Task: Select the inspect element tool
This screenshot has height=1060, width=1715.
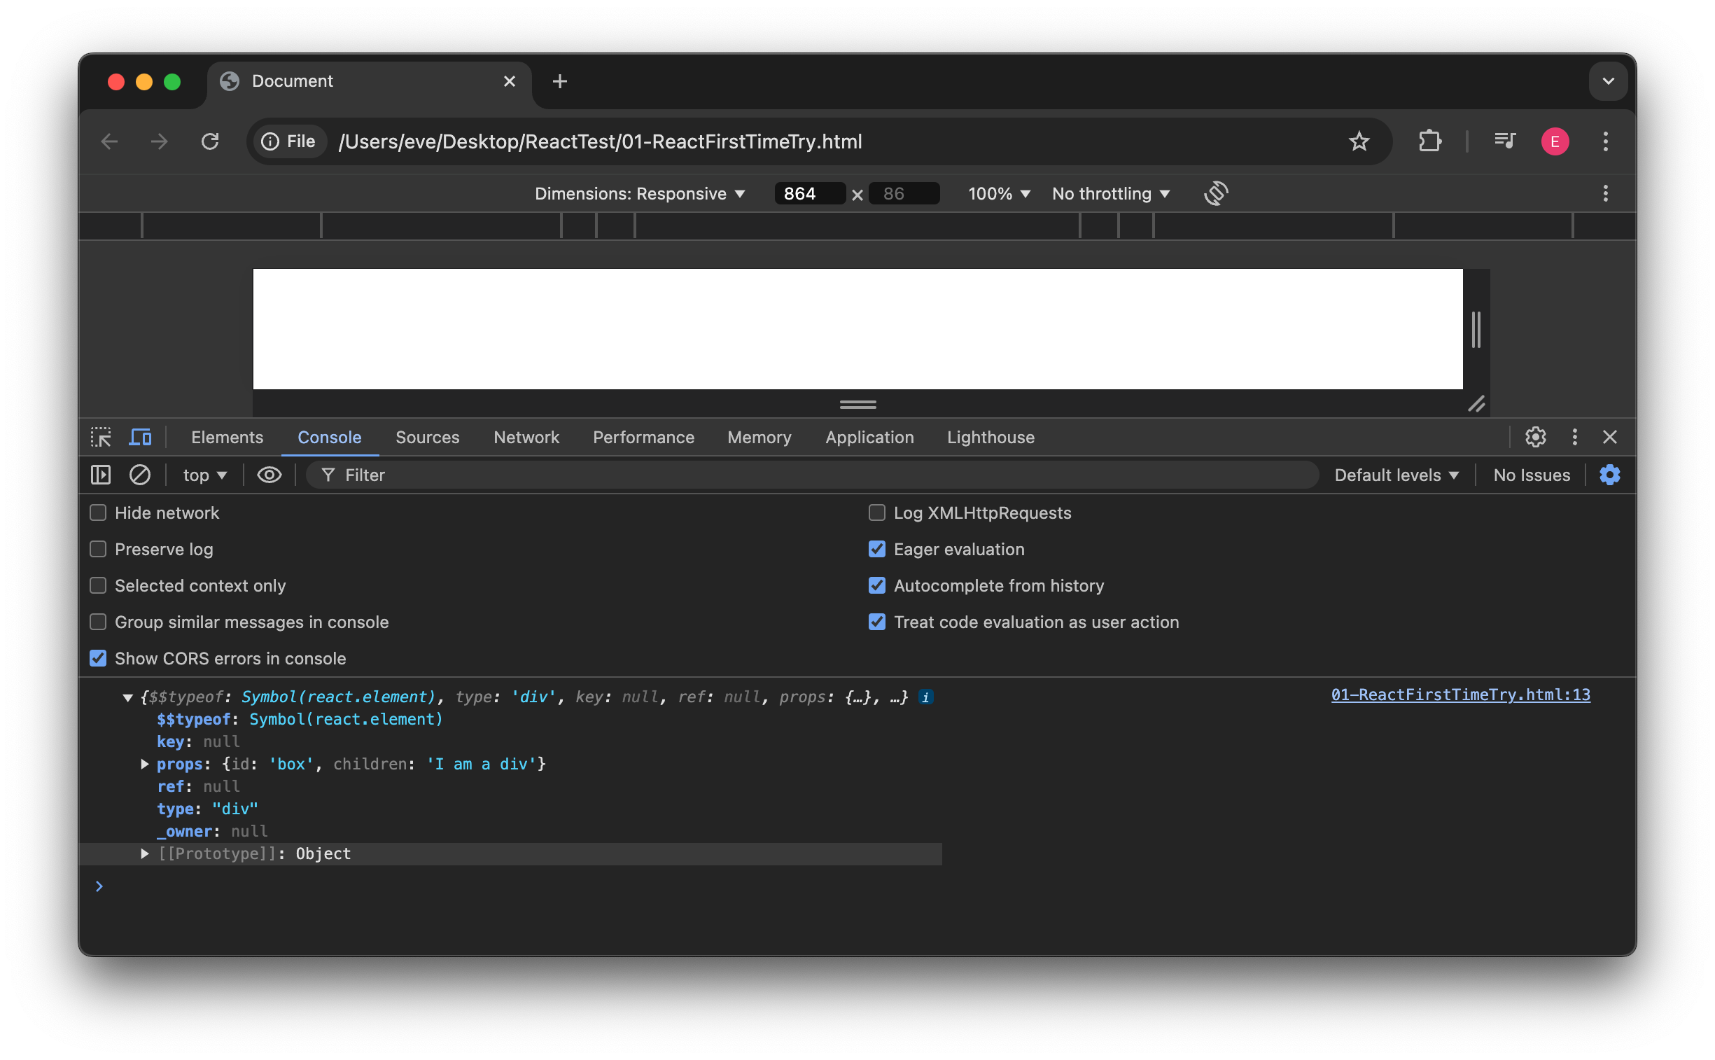Action: pyautogui.click(x=101, y=437)
